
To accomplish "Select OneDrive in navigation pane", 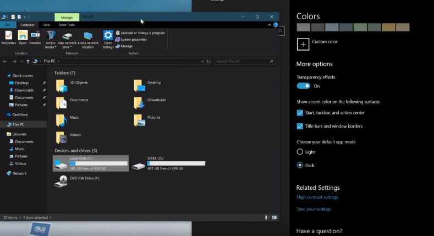I will [17, 114].
